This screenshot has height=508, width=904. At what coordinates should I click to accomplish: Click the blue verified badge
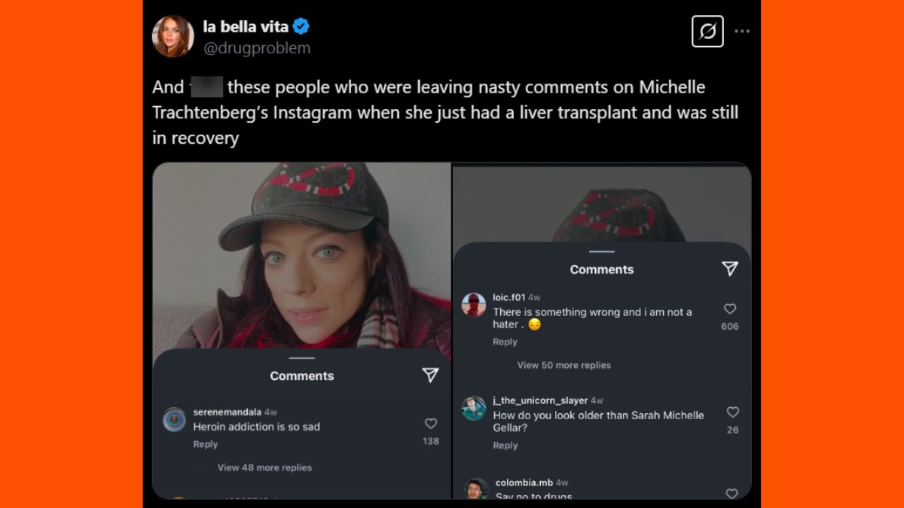pyautogui.click(x=301, y=27)
